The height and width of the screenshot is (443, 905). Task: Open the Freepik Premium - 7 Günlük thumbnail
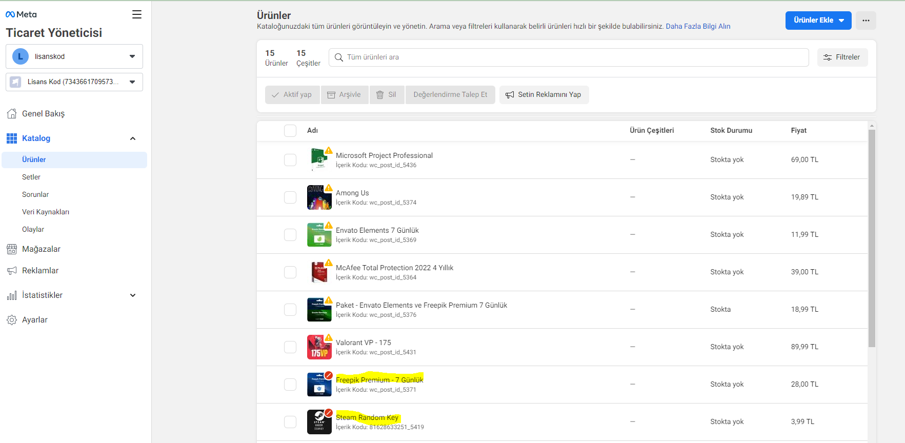(x=319, y=385)
